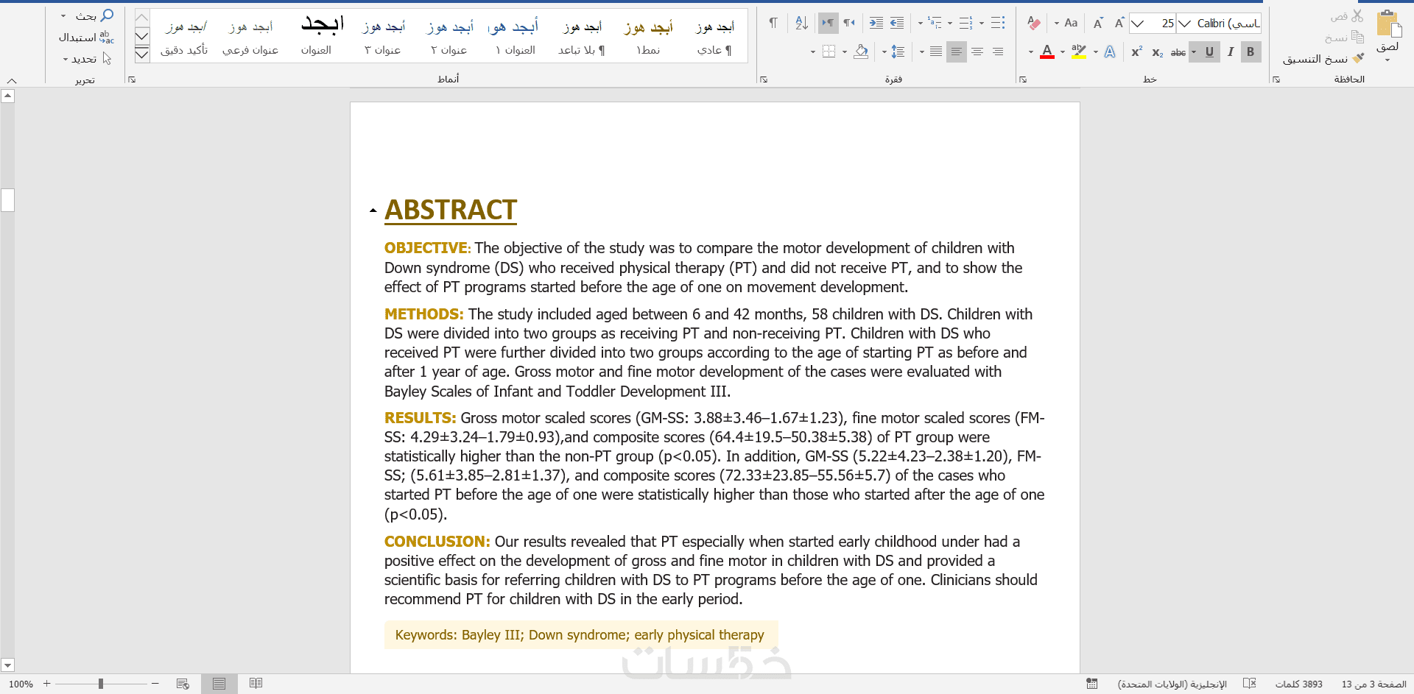
Task: Toggle left text alignment
Action: tap(957, 52)
